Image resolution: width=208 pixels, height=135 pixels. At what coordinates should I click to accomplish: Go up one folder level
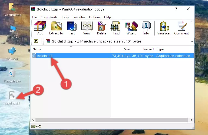[36, 41]
